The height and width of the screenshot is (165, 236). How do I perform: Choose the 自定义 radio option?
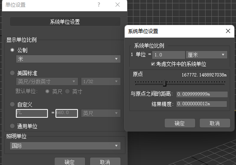[x=12, y=104]
